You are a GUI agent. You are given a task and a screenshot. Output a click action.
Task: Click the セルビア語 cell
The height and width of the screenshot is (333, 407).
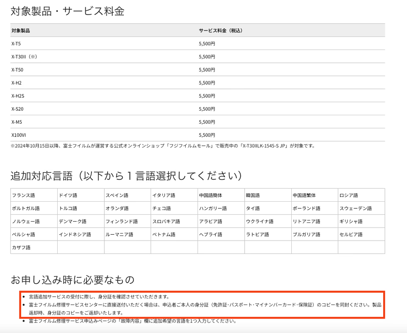coord(361,234)
